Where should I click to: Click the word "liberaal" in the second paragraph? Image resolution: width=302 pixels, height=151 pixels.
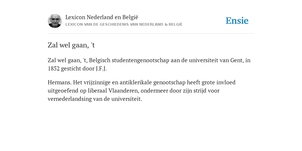click(x=97, y=91)
